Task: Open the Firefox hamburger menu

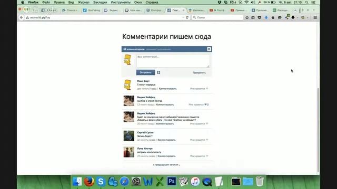Action: 315,17
